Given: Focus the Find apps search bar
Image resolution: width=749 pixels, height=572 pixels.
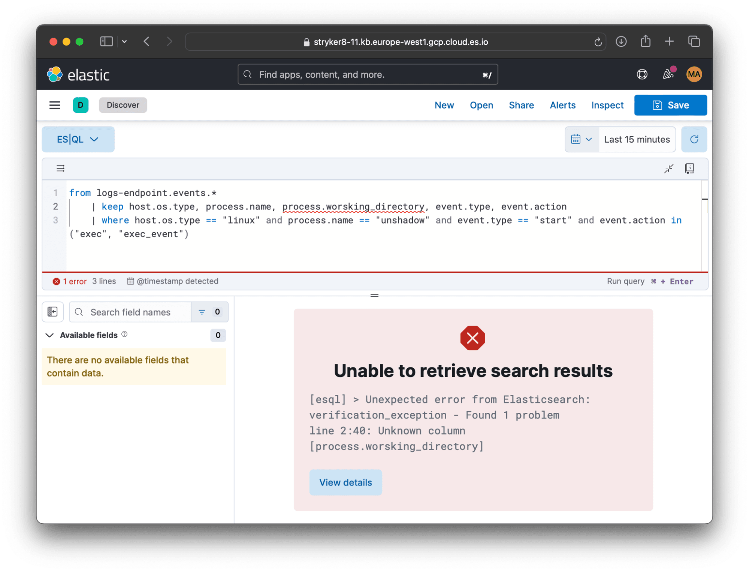Looking at the screenshot, I should (x=368, y=75).
